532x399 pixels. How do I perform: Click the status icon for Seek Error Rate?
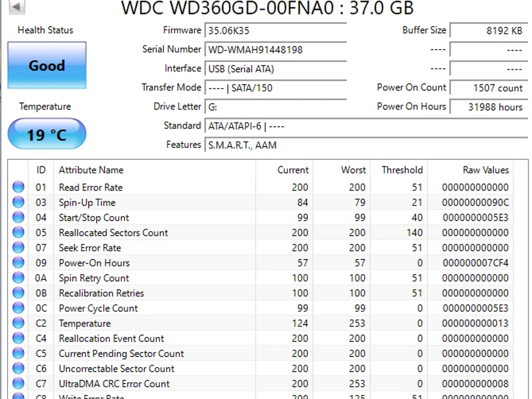(18, 247)
